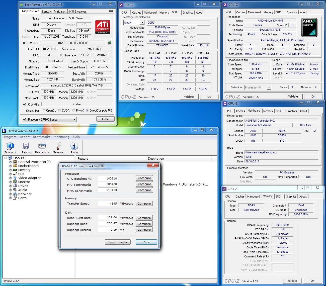326x286 pixels.
Task: Click the Central Processor(s) tree icon
Action: click(x=15, y=162)
